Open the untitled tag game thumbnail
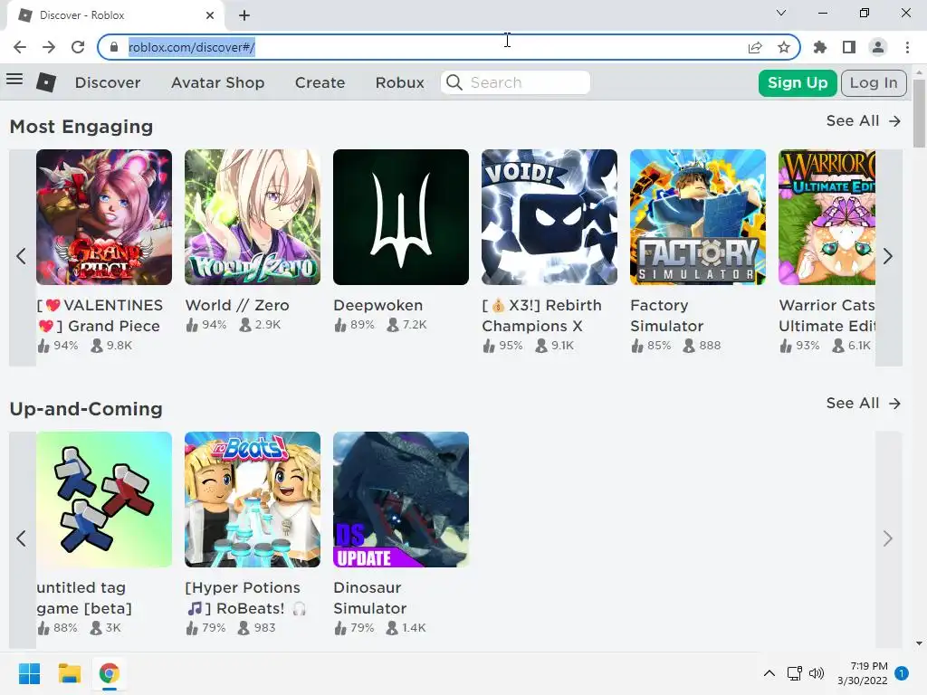This screenshot has width=927, height=695. click(104, 500)
